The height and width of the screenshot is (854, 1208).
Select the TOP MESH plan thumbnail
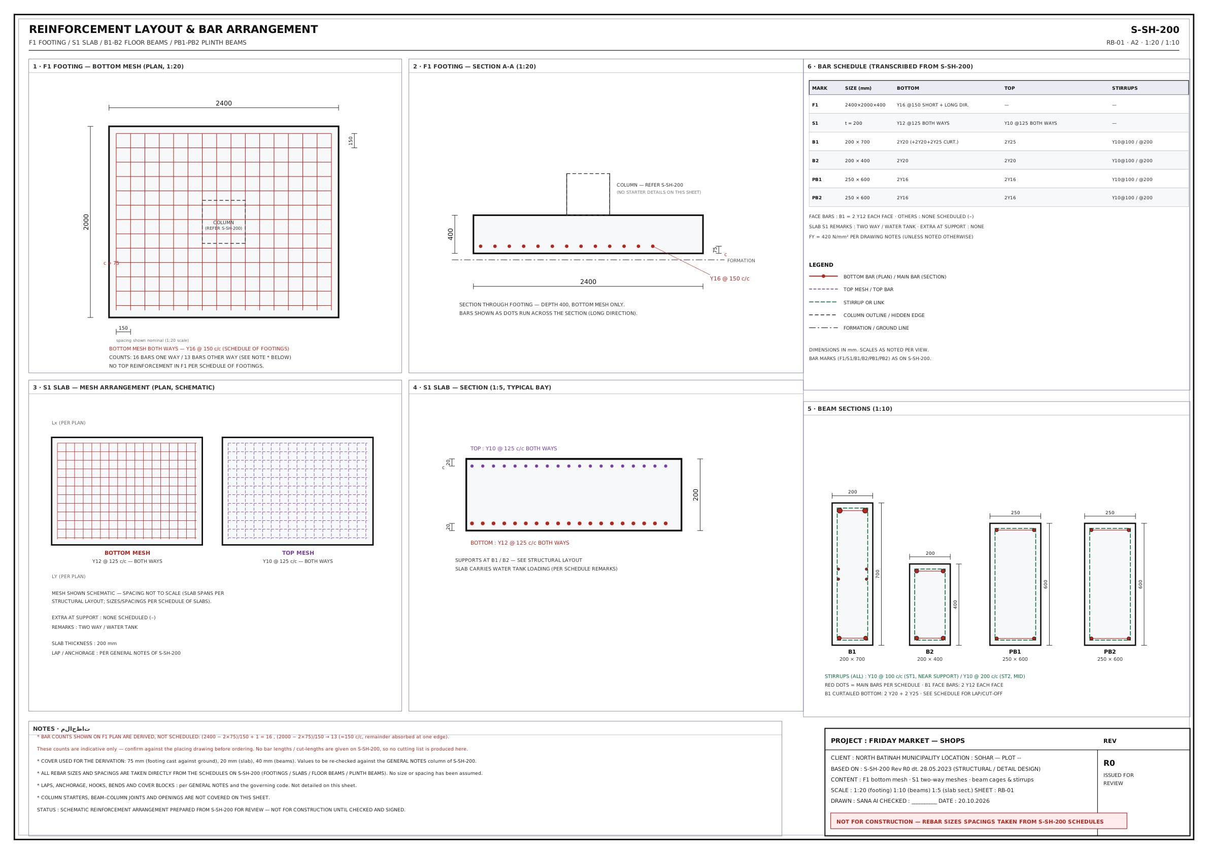click(297, 491)
